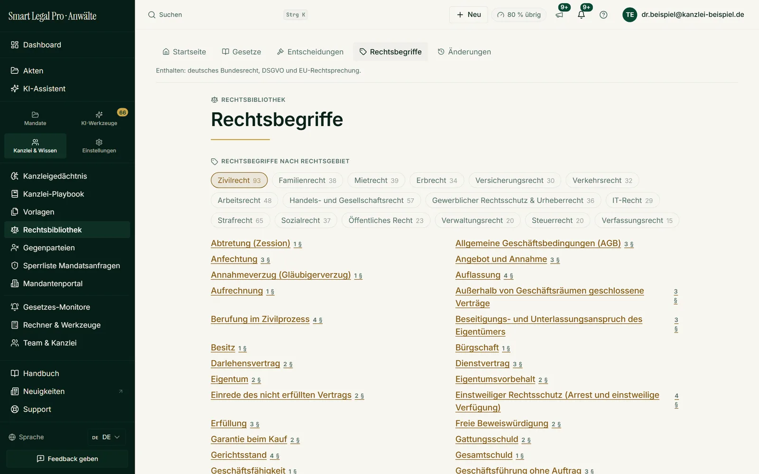Open Support in the sidebar
This screenshot has width=759, height=474.
[67, 409]
